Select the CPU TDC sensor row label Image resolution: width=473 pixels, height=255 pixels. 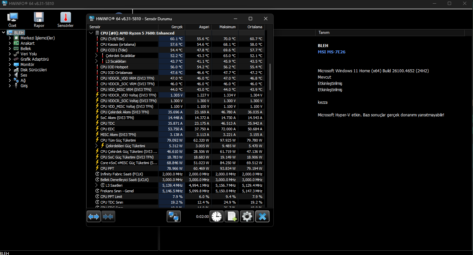(108, 123)
